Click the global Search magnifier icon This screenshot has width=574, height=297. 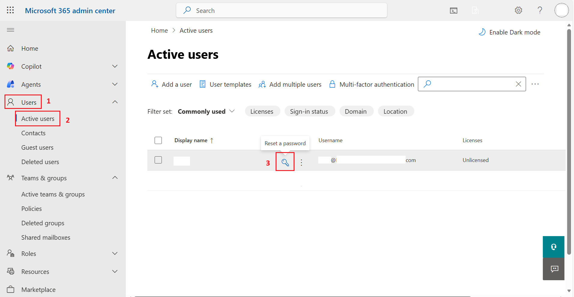[x=187, y=10]
